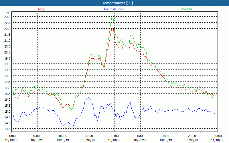Screen dimensions: 229x143
Task: Click the '21,0' y-axis value
Action: pos(7,41)
